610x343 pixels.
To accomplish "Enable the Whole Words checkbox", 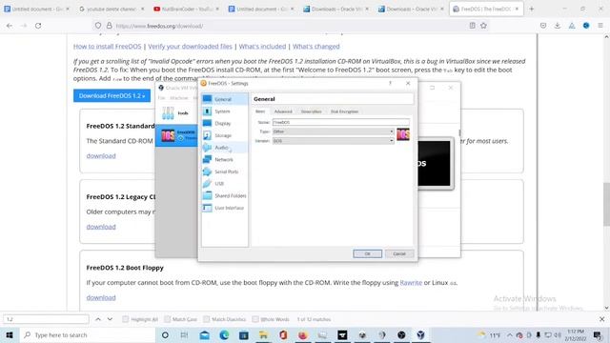I will click(x=255, y=319).
